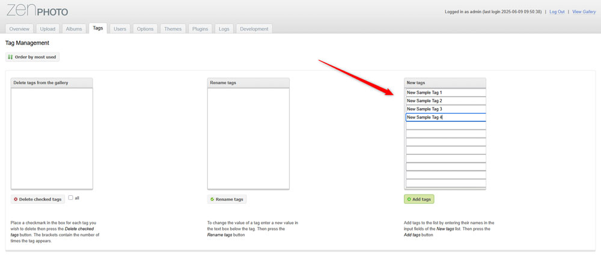The height and width of the screenshot is (257, 601).
Task: Click the Add tags button
Action: pos(419,199)
